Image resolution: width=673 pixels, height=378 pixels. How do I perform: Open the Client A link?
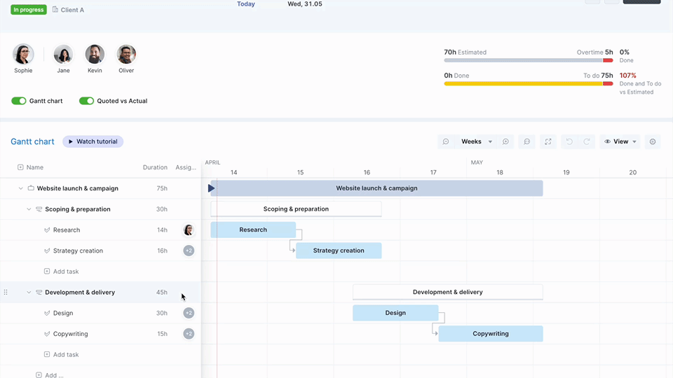(72, 10)
